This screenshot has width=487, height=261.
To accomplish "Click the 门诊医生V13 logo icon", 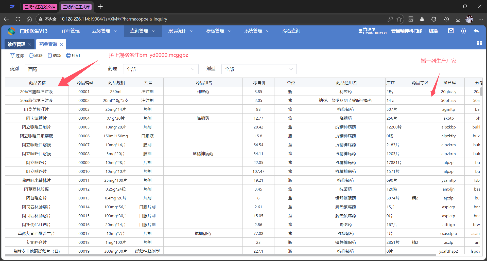I will [x=11, y=31].
